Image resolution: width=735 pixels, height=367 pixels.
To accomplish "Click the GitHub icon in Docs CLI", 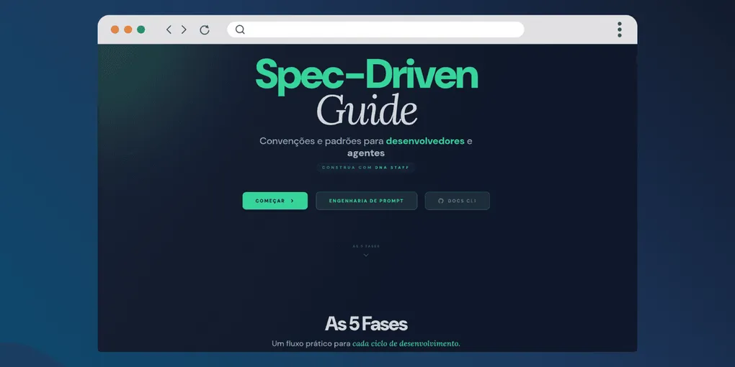I will pyautogui.click(x=440, y=201).
